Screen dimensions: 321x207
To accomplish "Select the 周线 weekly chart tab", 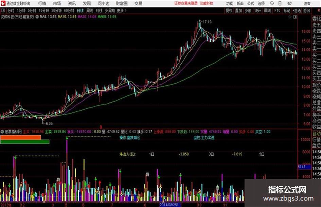I will click(x=90, y=11).
